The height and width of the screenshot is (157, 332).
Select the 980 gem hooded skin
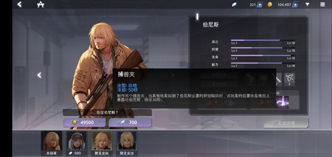tap(77, 143)
